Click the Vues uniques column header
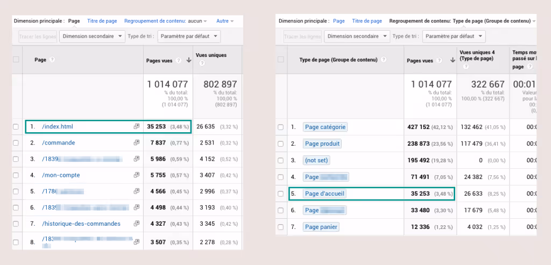This screenshot has width=551, height=265. [x=211, y=55]
